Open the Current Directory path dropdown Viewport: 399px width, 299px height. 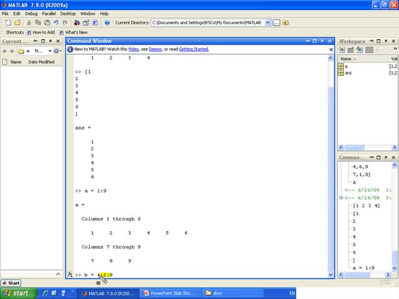tap(267, 22)
